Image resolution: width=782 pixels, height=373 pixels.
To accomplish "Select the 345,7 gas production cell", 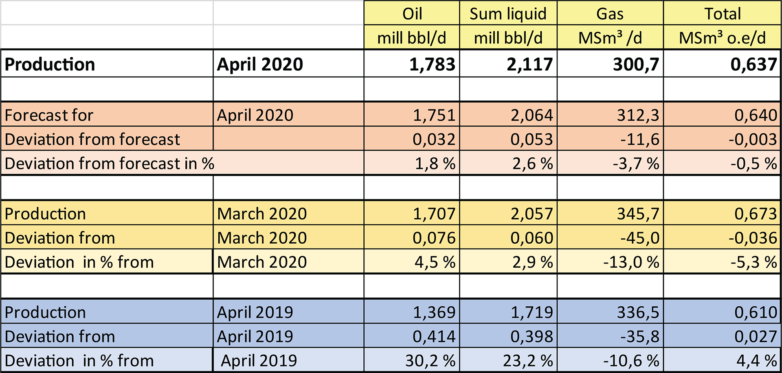I will pos(637,214).
